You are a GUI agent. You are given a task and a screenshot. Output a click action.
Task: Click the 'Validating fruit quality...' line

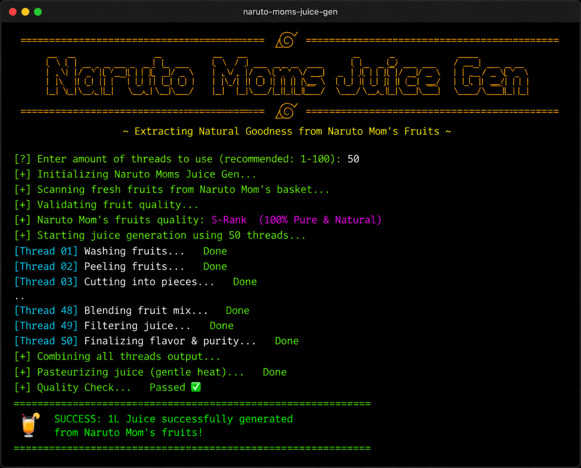point(106,205)
